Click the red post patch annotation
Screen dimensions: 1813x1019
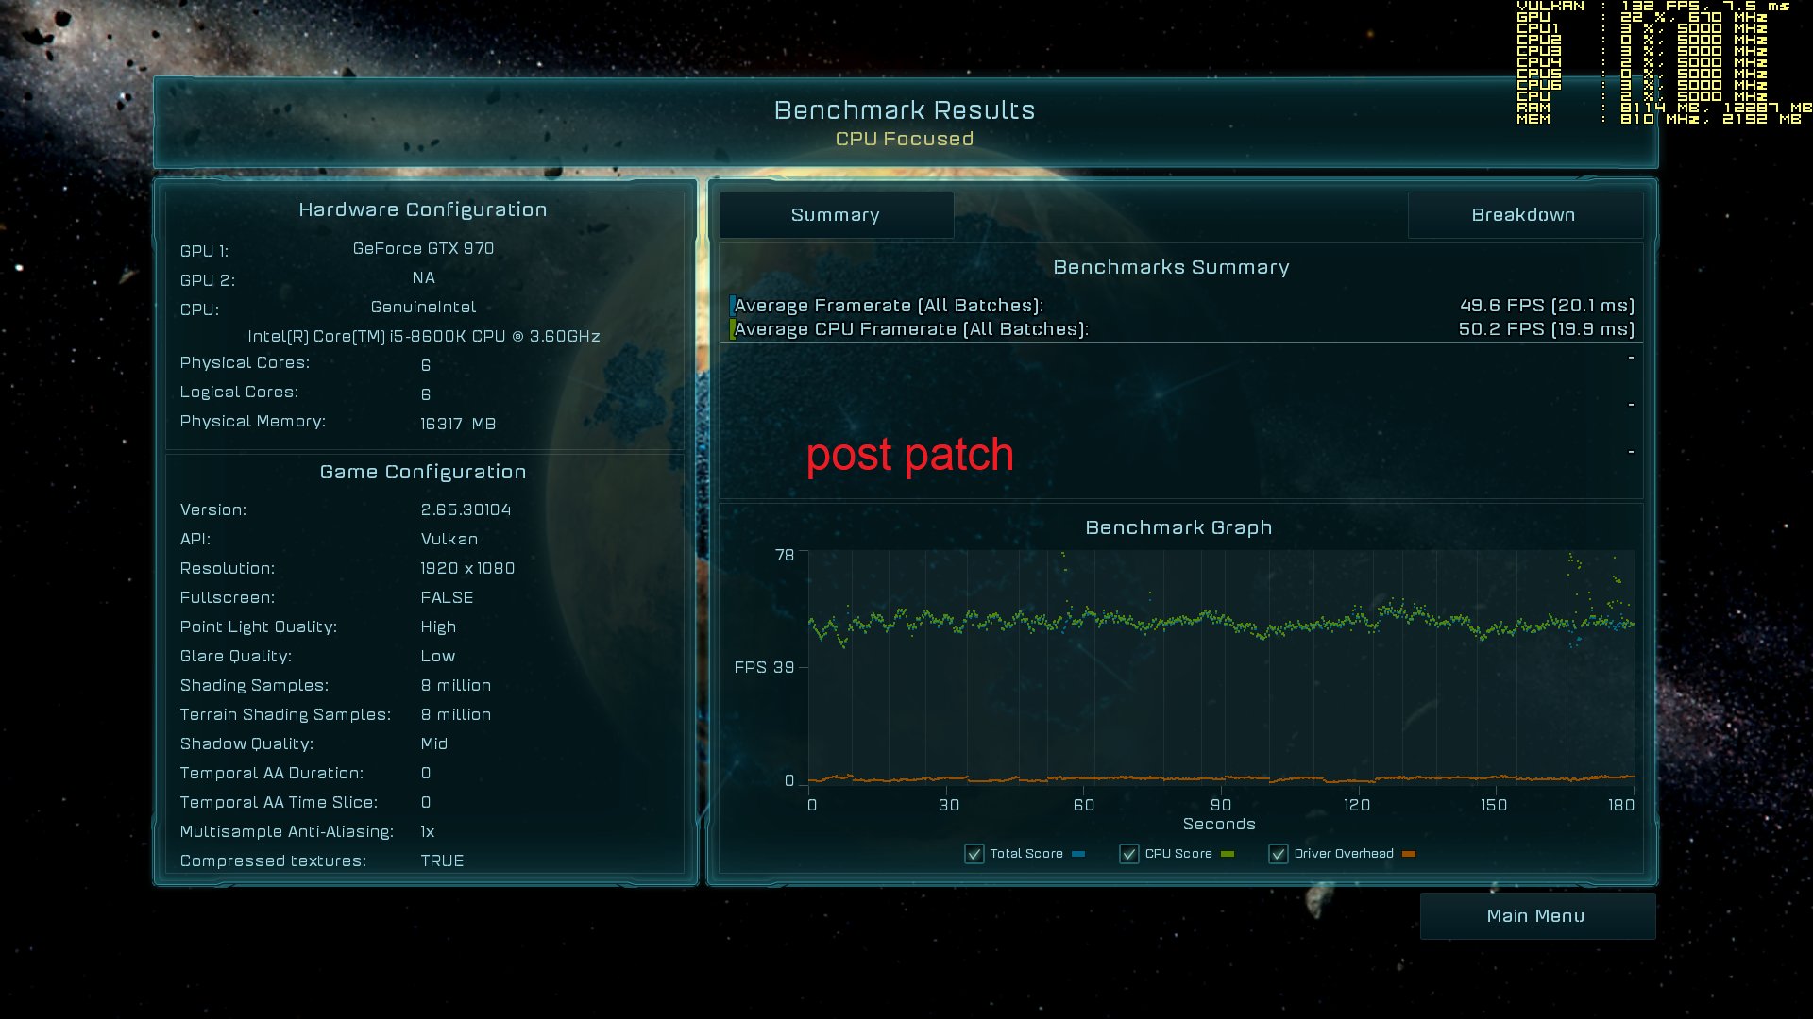(909, 455)
